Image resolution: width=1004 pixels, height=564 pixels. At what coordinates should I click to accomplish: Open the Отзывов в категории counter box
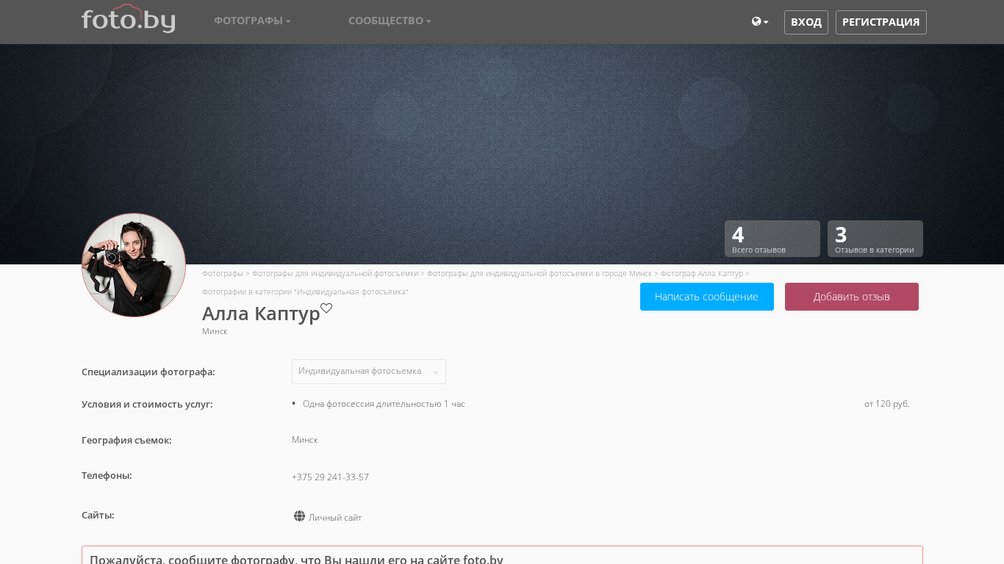(x=875, y=239)
